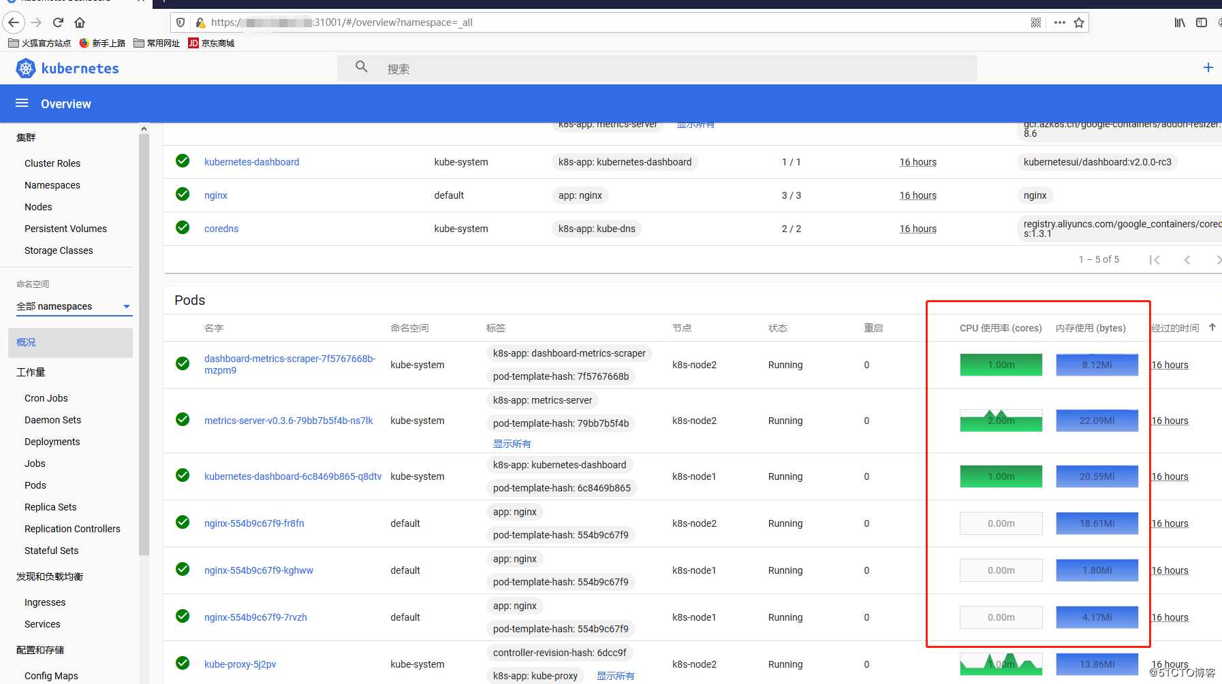The height and width of the screenshot is (684, 1222).
Task: Select 概况 overview in sidebar
Action: (x=70, y=342)
